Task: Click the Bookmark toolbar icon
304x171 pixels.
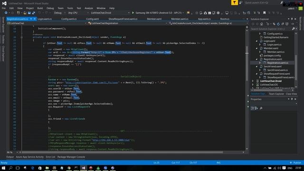Action: [x=264, y=13]
